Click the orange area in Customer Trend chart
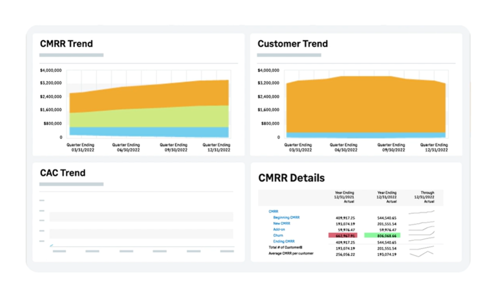This screenshot has width=492, height=293. (366, 105)
